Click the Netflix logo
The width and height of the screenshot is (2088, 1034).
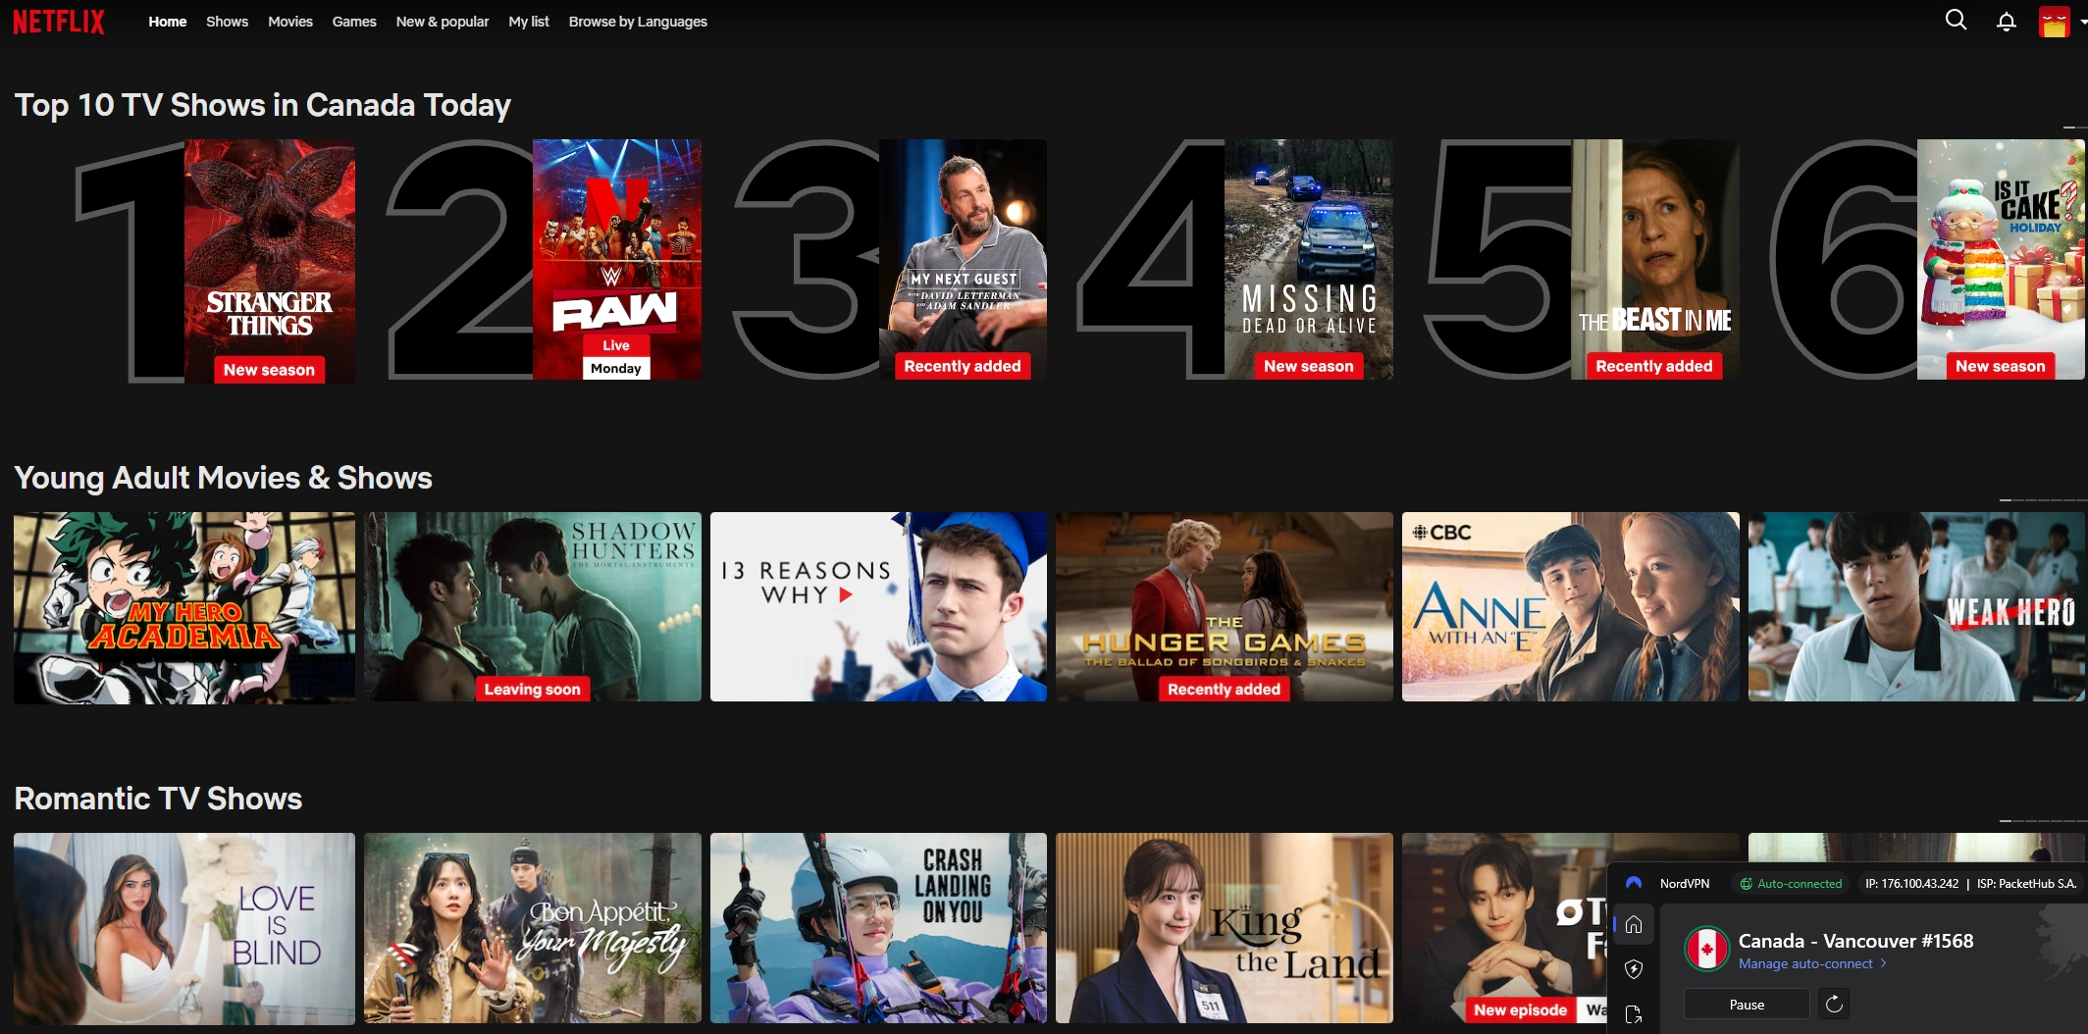(59, 22)
